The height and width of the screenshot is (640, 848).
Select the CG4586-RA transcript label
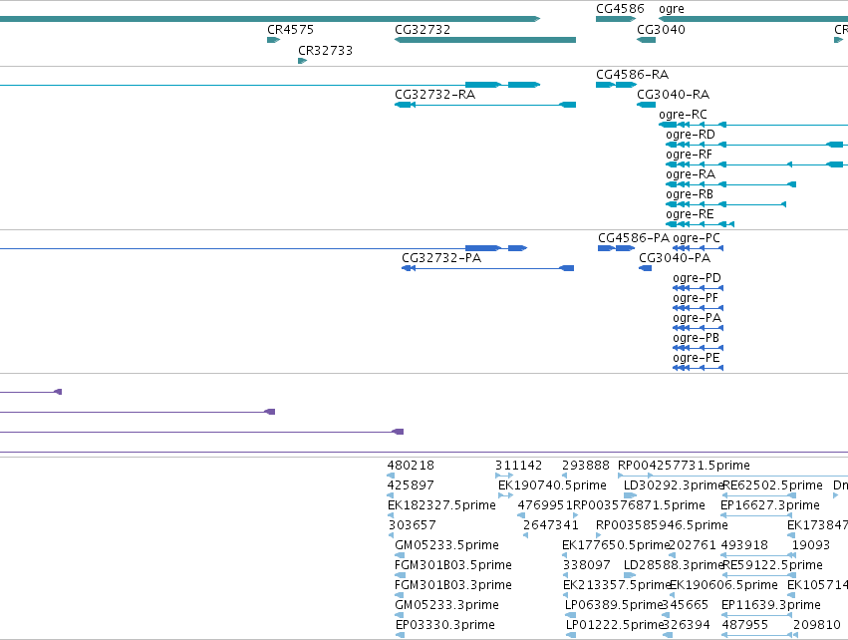[x=632, y=74]
